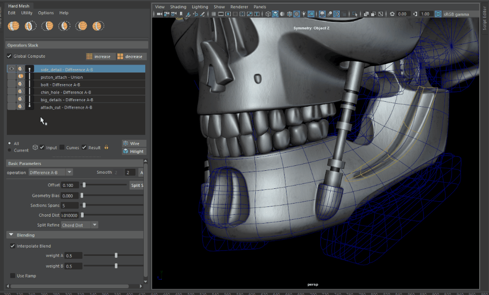Toggle the film gate icon
Screen dimensions: 489x295
221,14
